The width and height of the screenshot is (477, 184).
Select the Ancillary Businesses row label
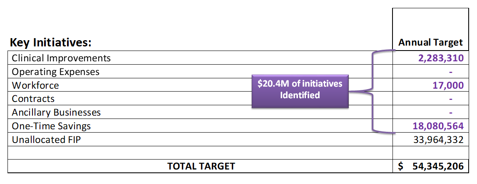click(56, 112)
